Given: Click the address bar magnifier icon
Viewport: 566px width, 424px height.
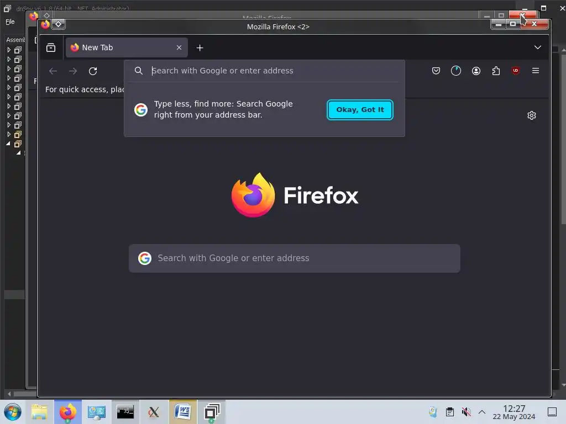Looking at the screenshot, I should [139, 71].
